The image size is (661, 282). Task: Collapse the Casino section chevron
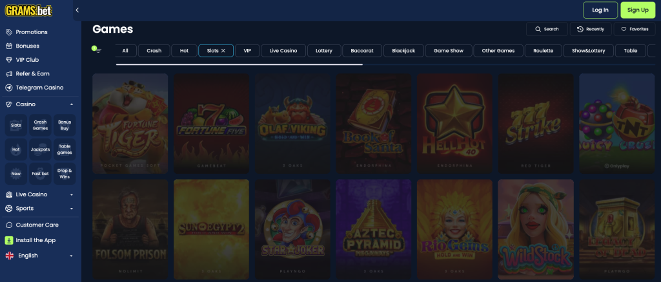click(72, 104)
